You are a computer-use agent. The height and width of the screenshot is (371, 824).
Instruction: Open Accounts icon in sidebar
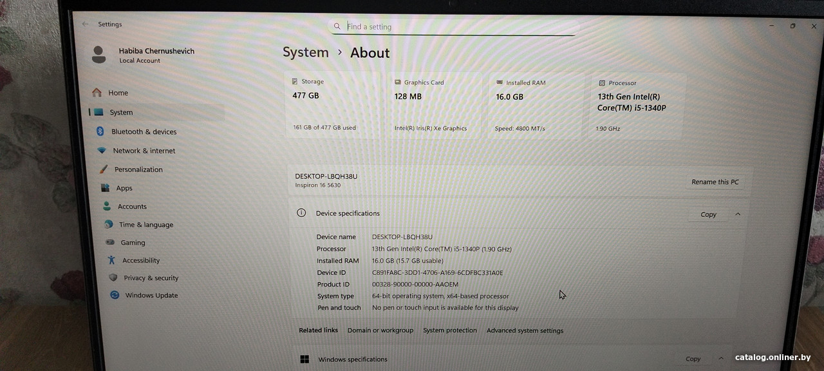[x=107, y=206]
